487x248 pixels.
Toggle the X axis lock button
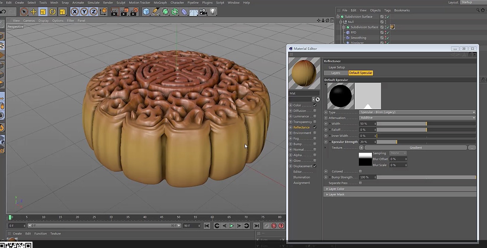(x=75, y=12)
